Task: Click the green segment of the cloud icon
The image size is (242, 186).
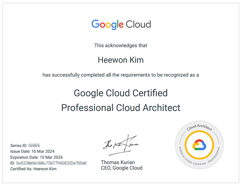Action: click(197, 149)
